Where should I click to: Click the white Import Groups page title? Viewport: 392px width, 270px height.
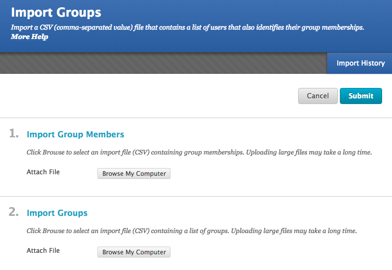56,12
